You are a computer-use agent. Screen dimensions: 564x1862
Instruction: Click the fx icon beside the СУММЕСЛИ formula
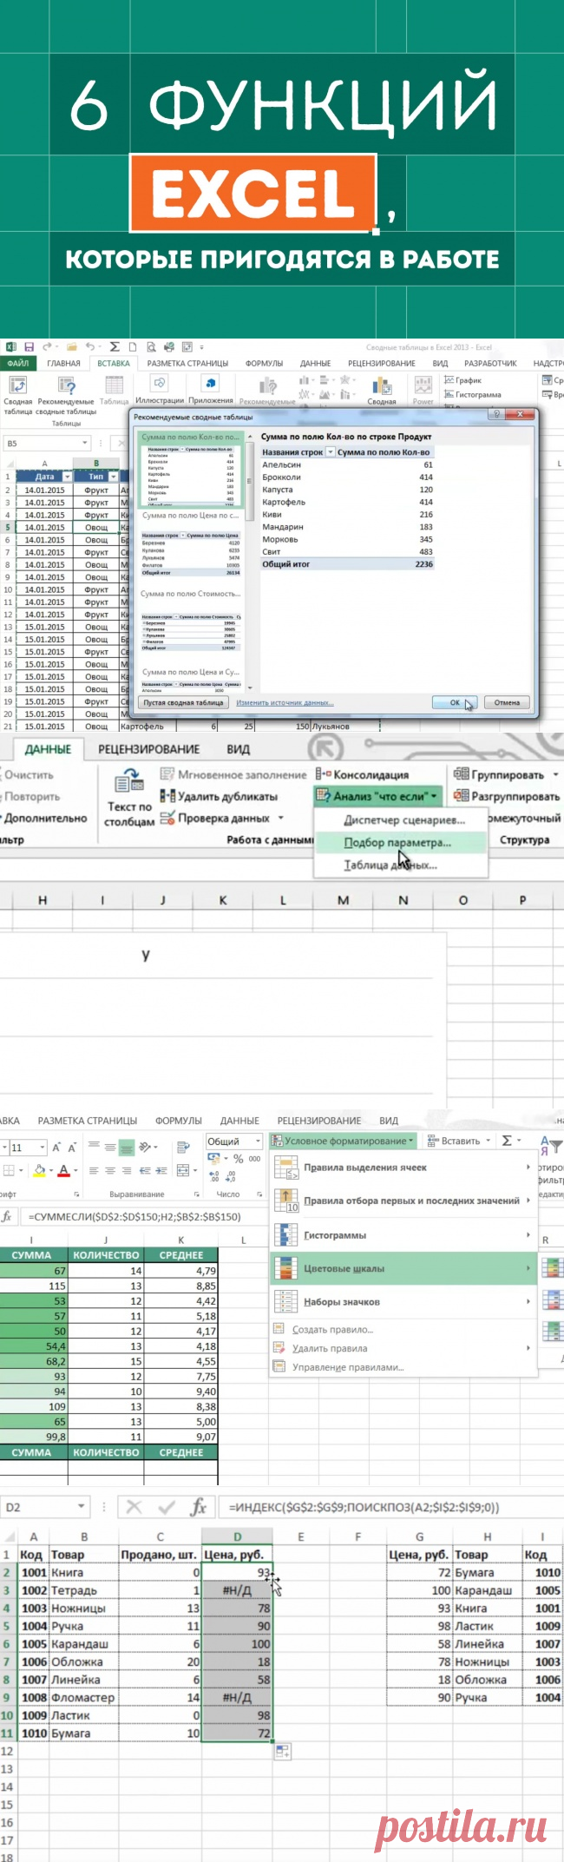pyautogui.click(x=7, y=1217)
